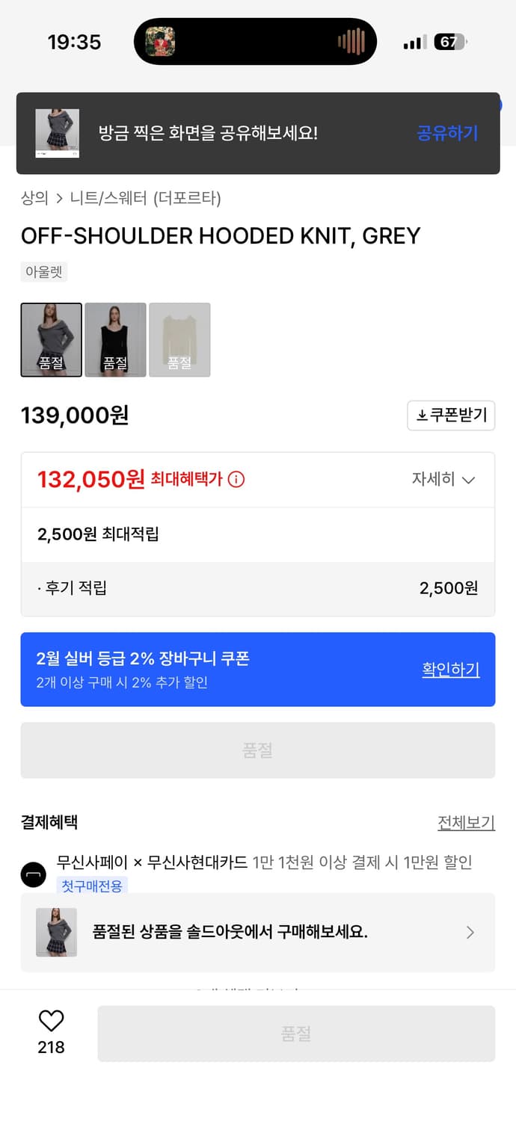The height and width of the screenshot is (1121, 516).
Task: Tap the battery indicator showing 67
Action: 450,41
